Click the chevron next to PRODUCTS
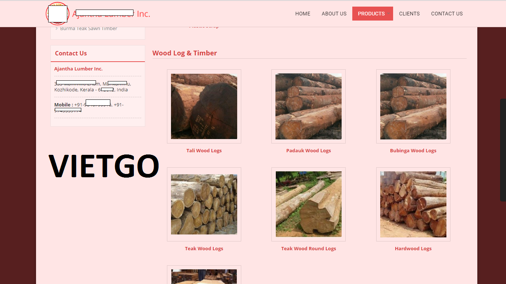Screen dimensions: 506x284 tap(388, 14)
